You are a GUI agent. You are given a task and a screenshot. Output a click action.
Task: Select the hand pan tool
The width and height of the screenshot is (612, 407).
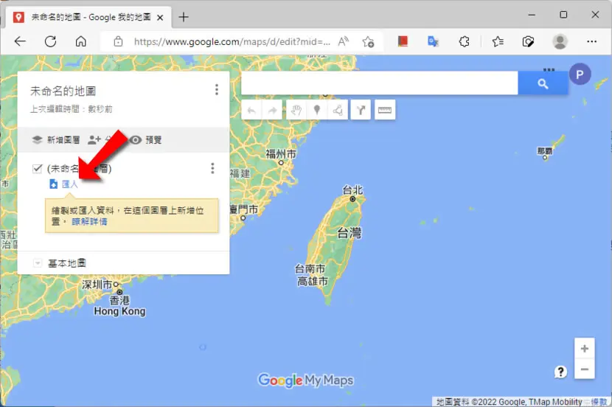point(296,111)
